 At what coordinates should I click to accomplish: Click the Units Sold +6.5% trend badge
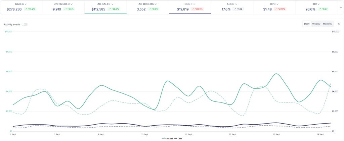pos(69,9)
